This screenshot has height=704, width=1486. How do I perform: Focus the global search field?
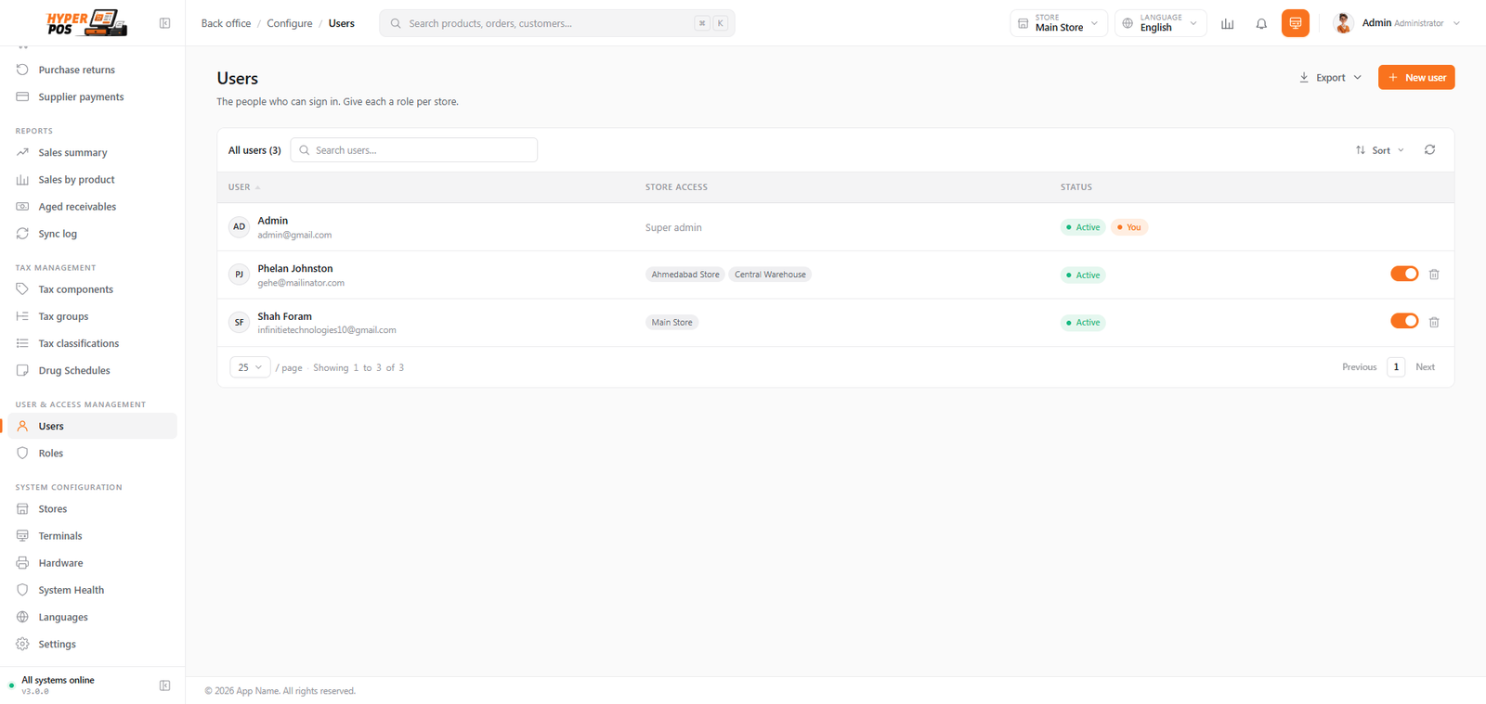tap(557, 23)
